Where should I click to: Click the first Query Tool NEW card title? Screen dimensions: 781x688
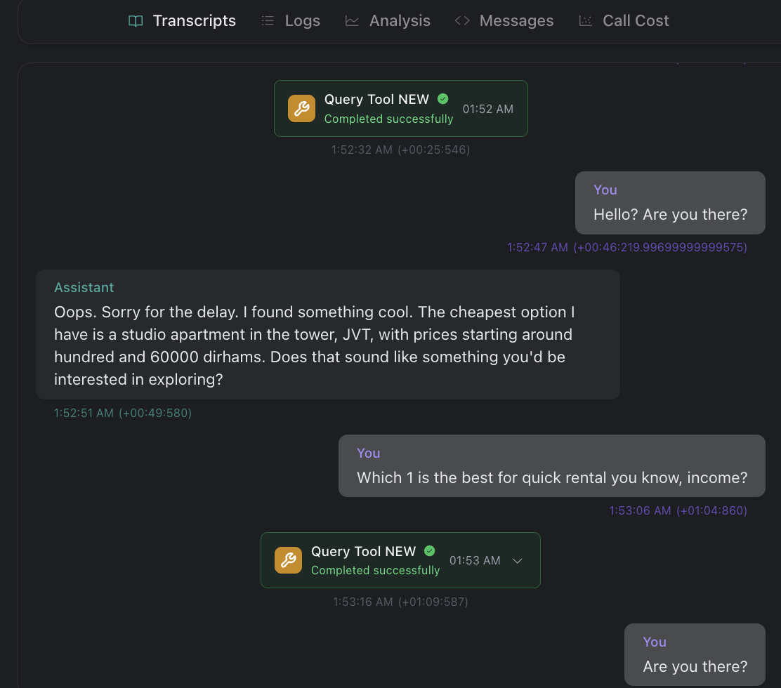[376, 100]
